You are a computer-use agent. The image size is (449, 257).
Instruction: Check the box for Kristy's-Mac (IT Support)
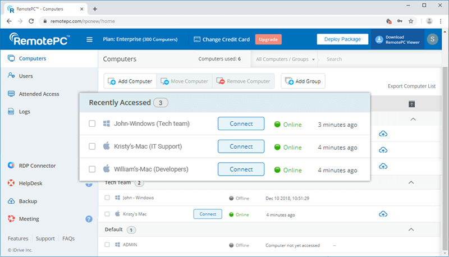click(92, 146)
